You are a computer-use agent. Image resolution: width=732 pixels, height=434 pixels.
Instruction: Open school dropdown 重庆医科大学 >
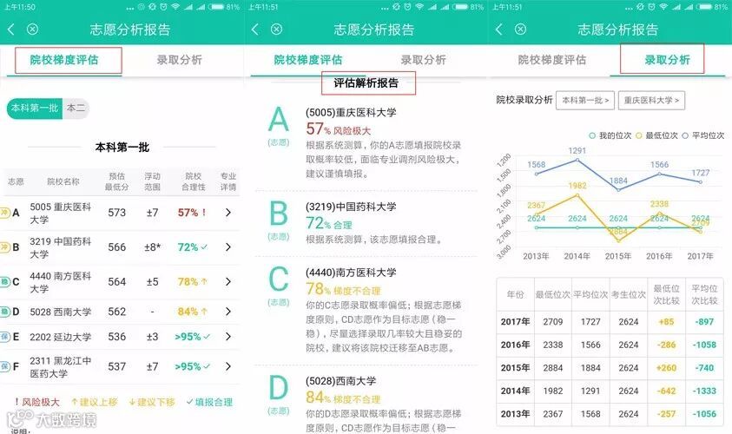point(651,101)
